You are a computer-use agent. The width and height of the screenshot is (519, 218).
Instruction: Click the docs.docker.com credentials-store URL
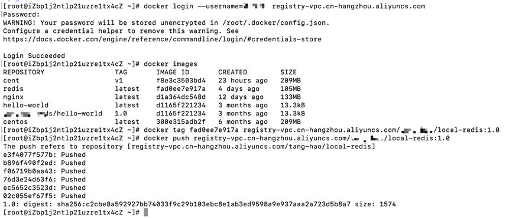[162, 39]
